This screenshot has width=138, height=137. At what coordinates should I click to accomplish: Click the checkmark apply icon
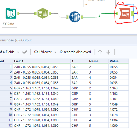click(24, 52)
